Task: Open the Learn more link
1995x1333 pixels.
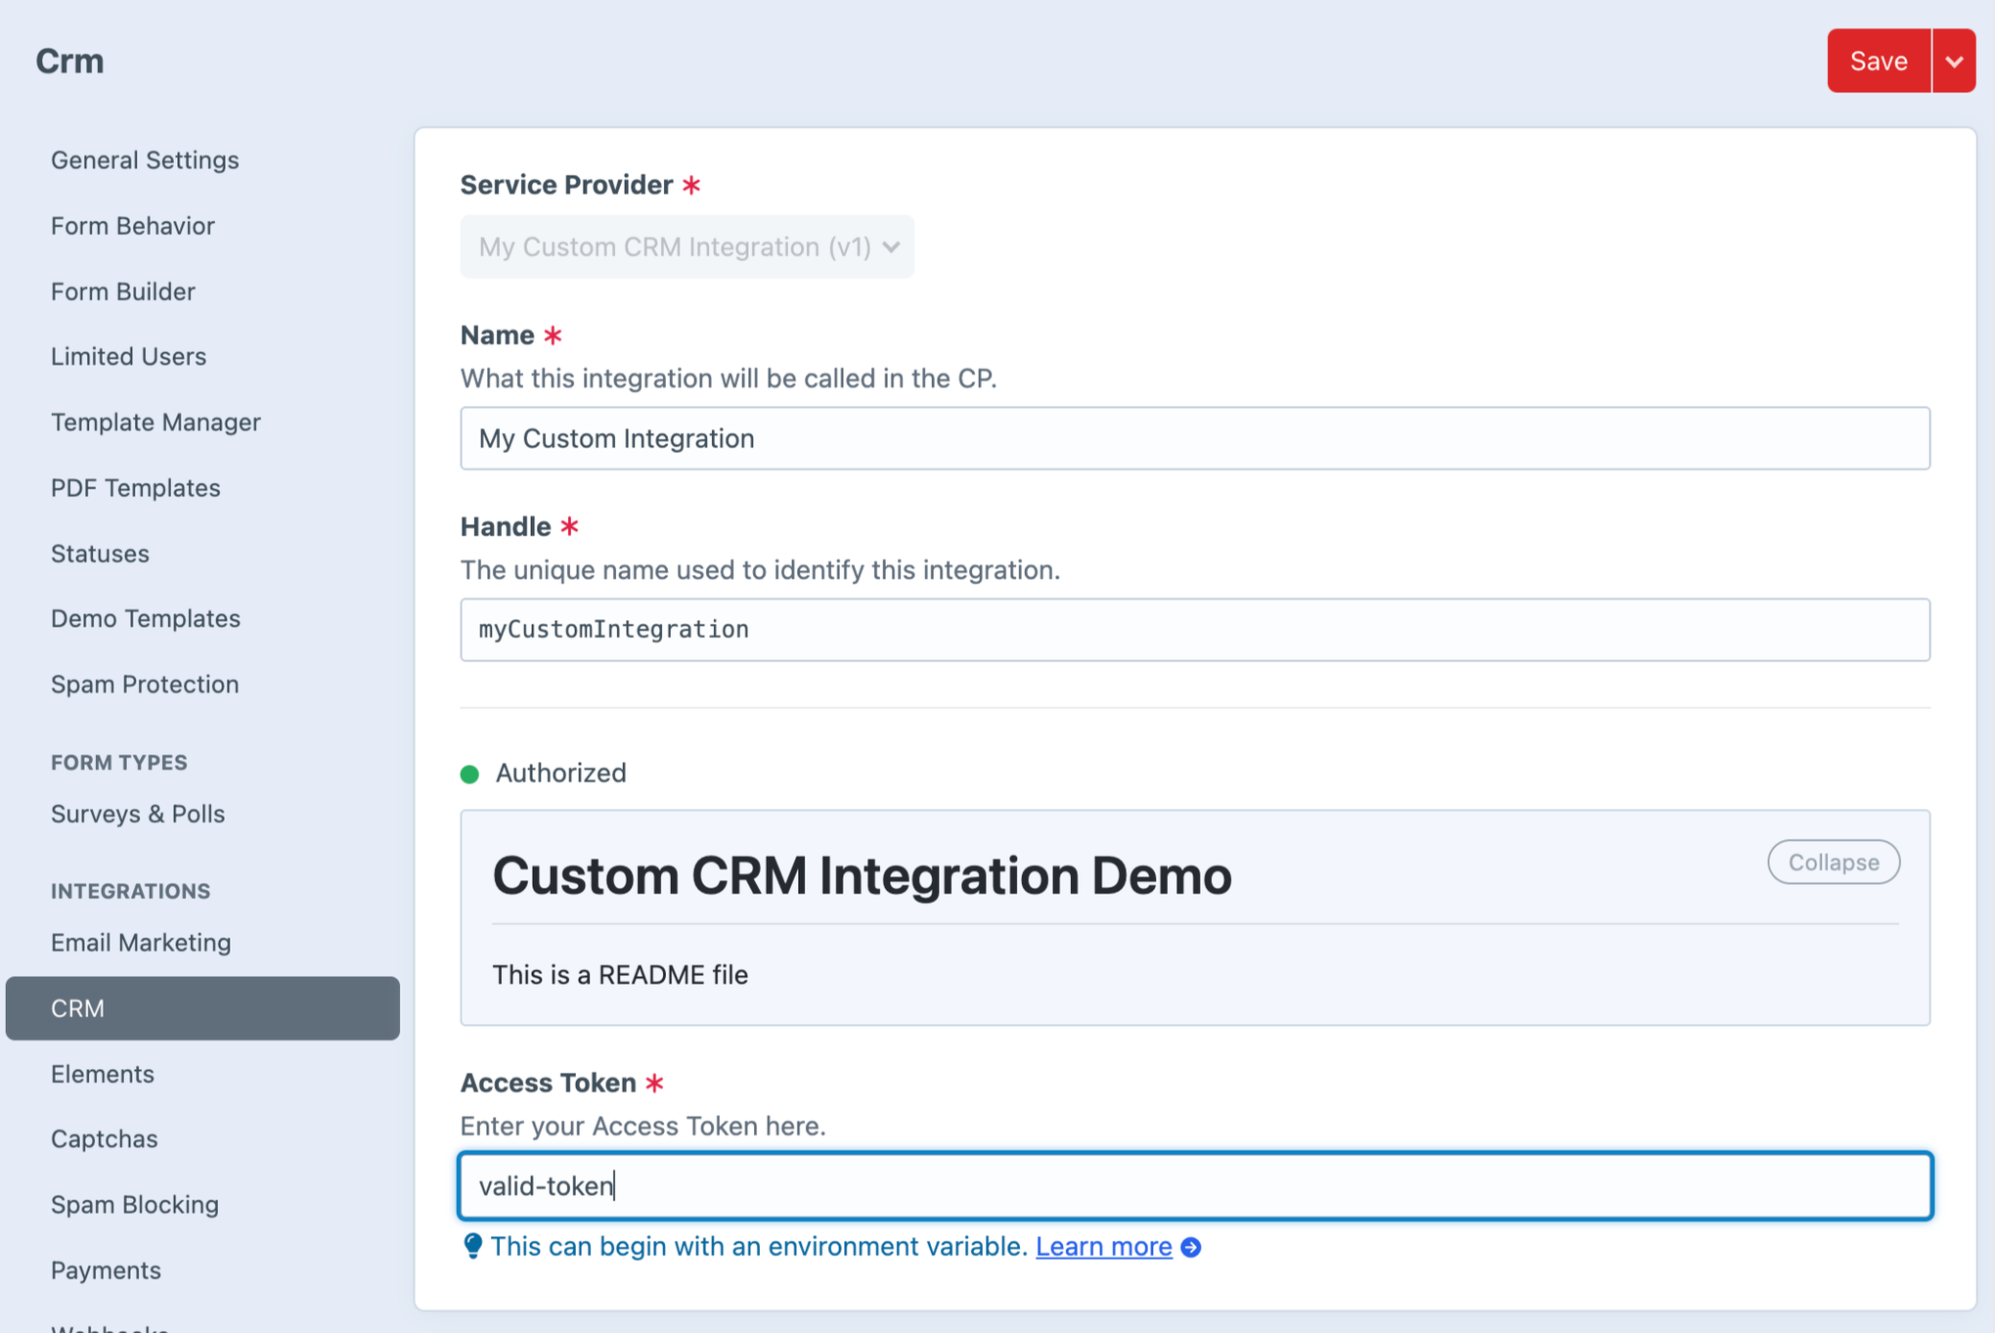Action: pyautogui.click(x=1103, y=1246)
